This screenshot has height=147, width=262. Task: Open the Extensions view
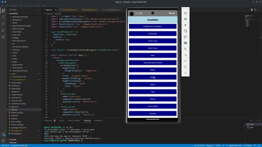click(x=3, y=37)
